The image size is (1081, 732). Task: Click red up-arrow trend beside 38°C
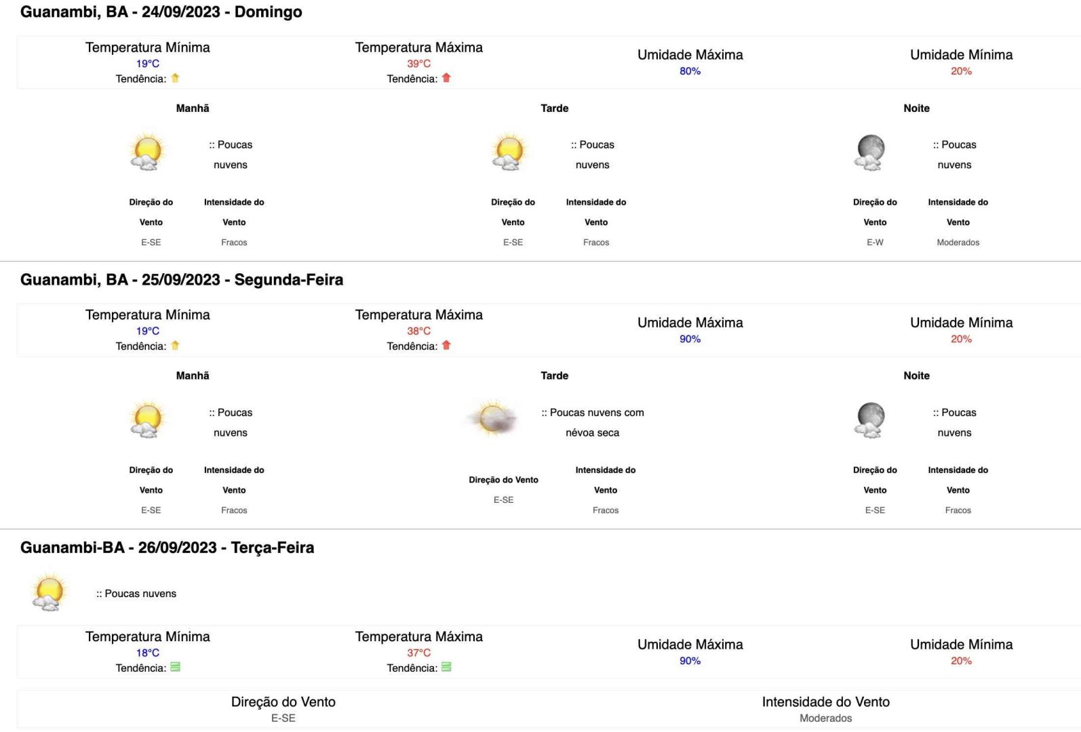coord(446,345)
